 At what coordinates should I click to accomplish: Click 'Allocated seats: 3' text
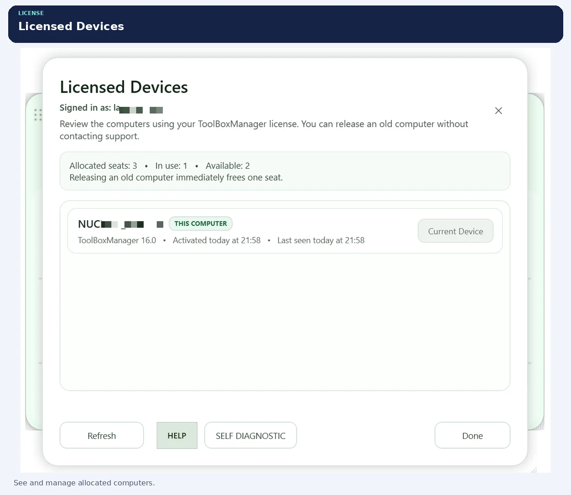[103, 166]
